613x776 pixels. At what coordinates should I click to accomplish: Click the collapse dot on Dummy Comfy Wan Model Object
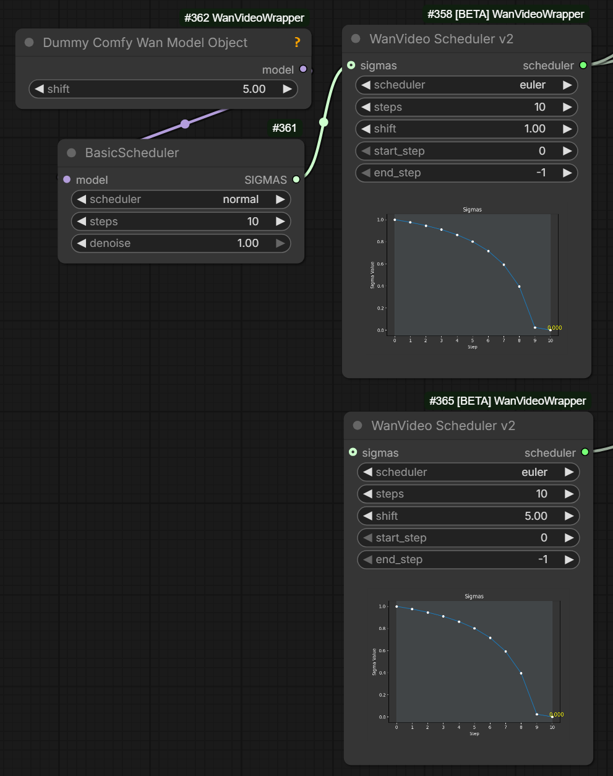tap(28, 42)
